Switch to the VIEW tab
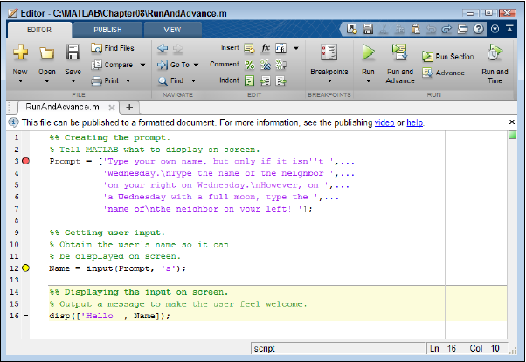The height and width of the screenshot is (362, 526). click(172, 30)
